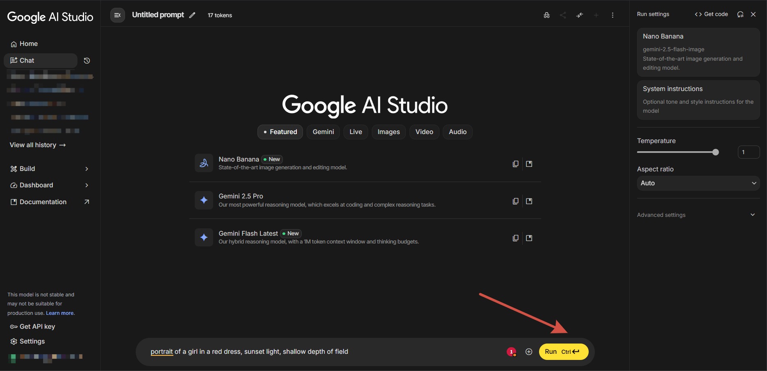
Task: Click the 17 tokens counter
Action: coord(220,16)
